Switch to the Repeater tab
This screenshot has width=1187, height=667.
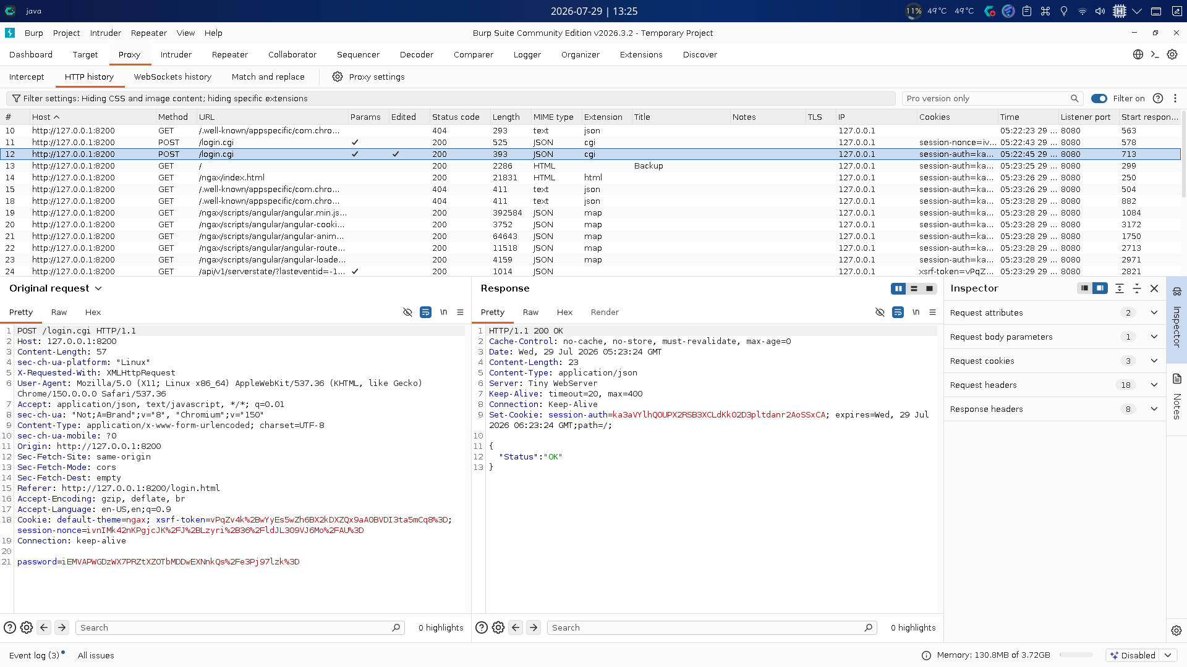click(x=229, y=54)
